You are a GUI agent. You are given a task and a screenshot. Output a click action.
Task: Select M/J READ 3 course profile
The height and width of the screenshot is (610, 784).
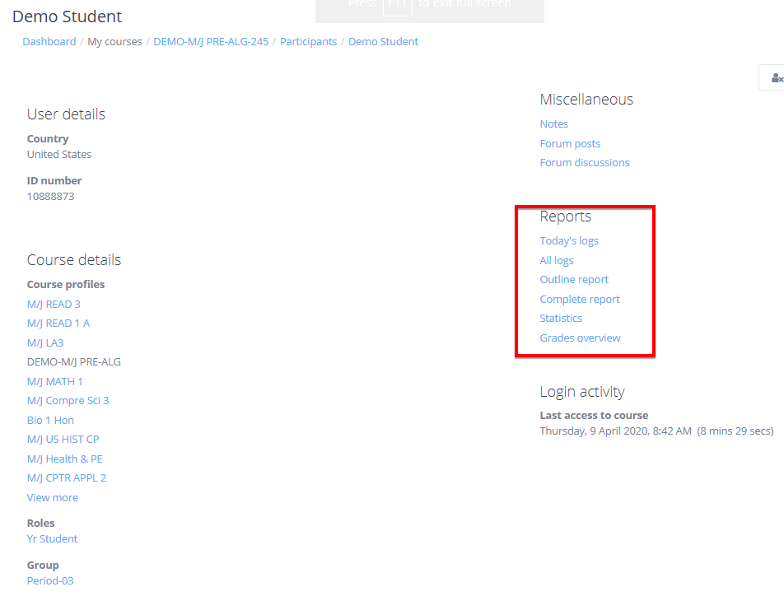coord(54,305)
